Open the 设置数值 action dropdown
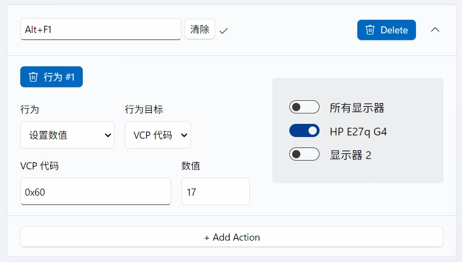 click(67, 135)
